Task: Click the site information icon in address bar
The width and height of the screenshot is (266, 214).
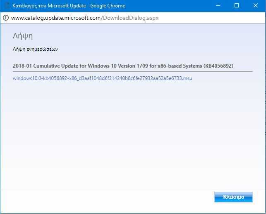Action: [x=6, y=18]
